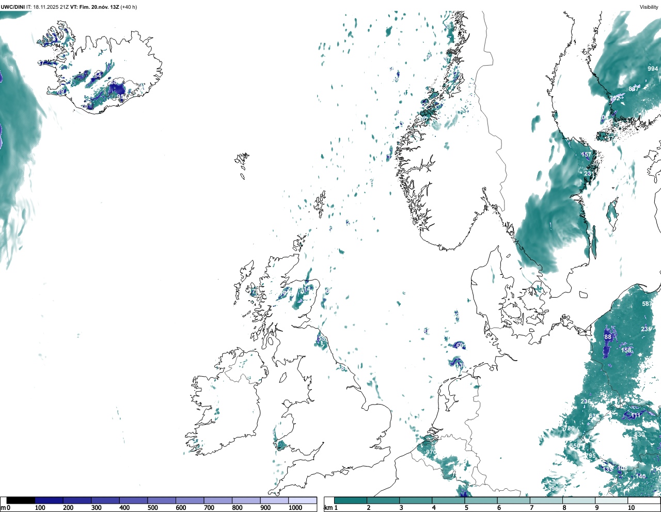This screenshot has height=512, width=661.
Task: Click the '54' value in central Iceland
Action: (x=98, y=75)
